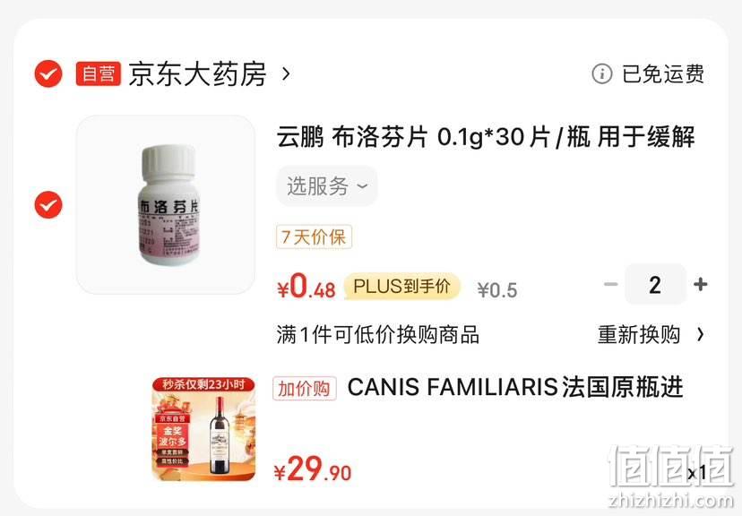Open the 京东大药房 store page

197,74
